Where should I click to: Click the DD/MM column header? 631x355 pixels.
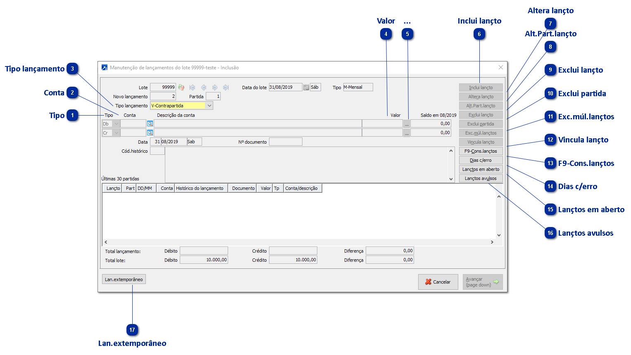coord(146,188)
